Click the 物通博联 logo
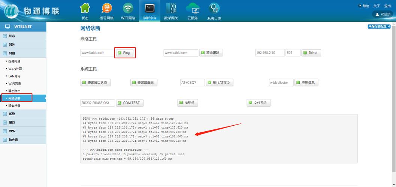Screen dimensions: 396x187 31,11
